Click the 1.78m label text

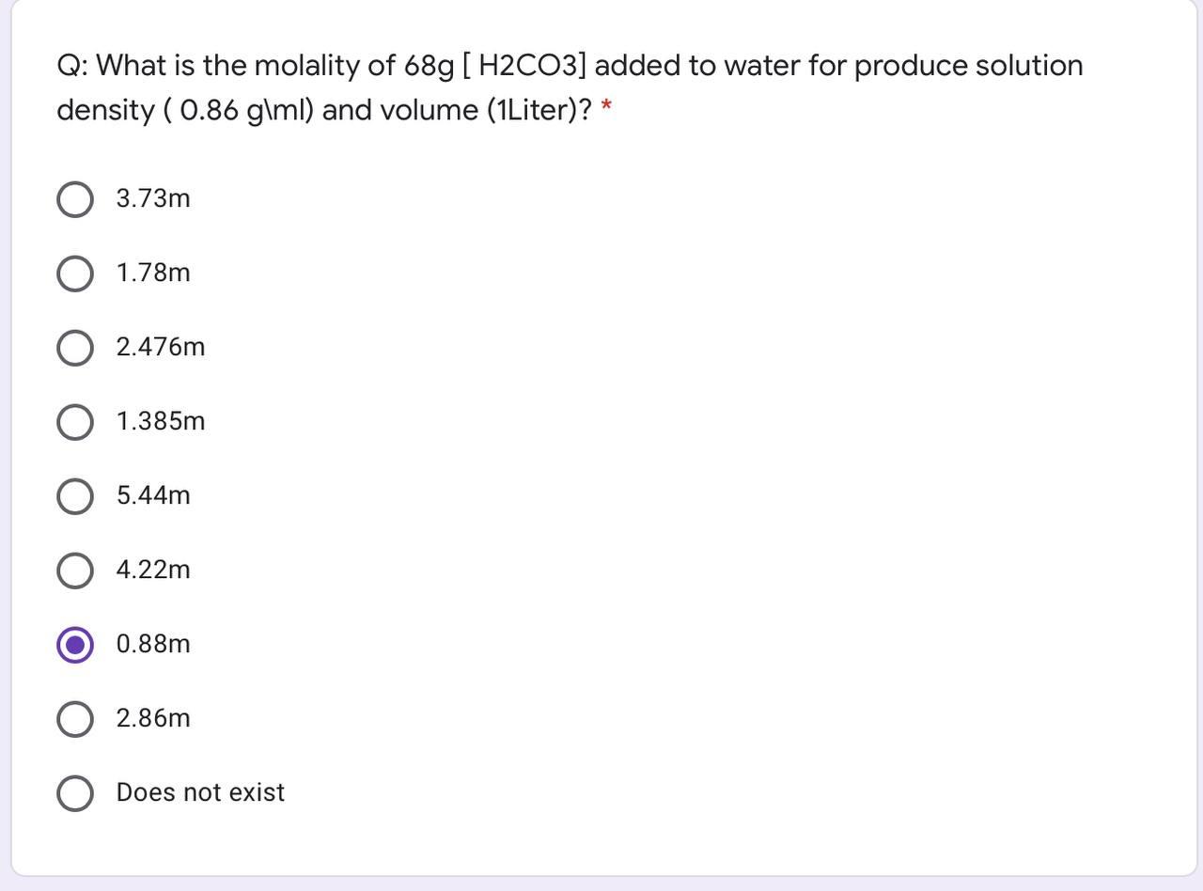[x=151, y=273]
